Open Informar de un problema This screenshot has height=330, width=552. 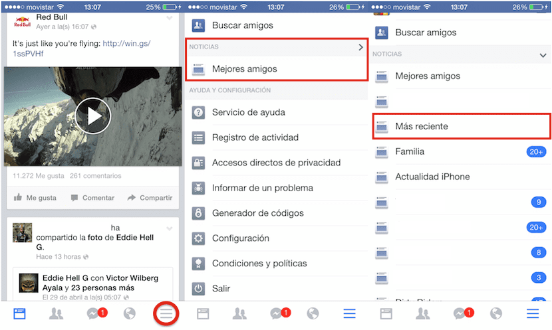(x=277, y=188)
